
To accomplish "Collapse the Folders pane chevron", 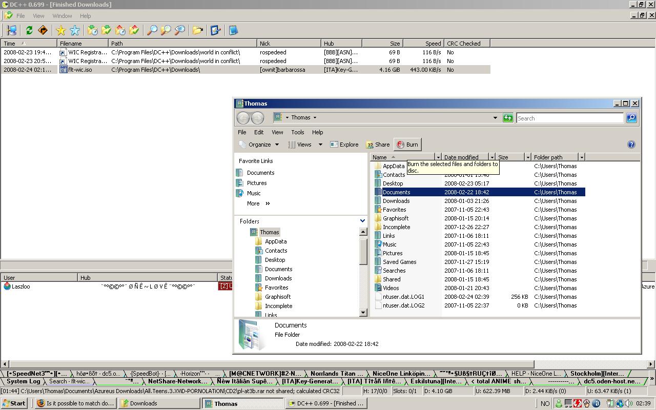I will point(362,221).
